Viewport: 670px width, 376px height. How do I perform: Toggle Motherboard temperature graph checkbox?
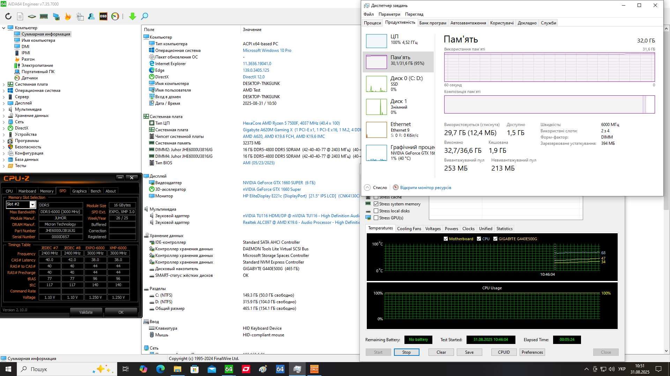coord(446,239)
